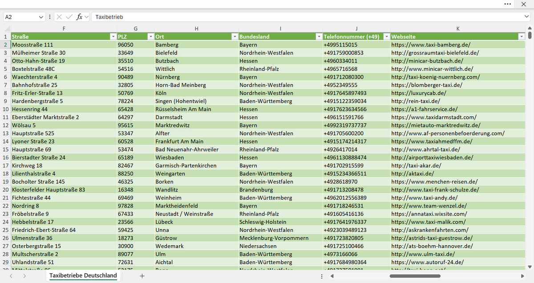Open the dropdown arrow beside the fx icon
The image size is (534, 283).
(86, 17)
